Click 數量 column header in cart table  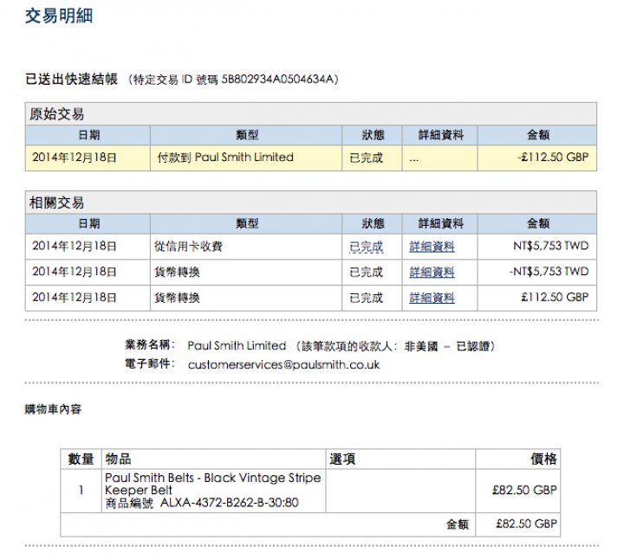(81, 459)
